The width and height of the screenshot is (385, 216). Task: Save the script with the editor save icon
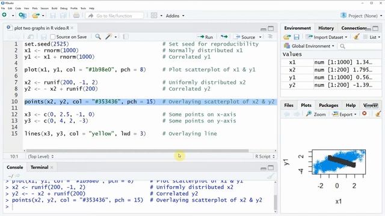(44, 37)
